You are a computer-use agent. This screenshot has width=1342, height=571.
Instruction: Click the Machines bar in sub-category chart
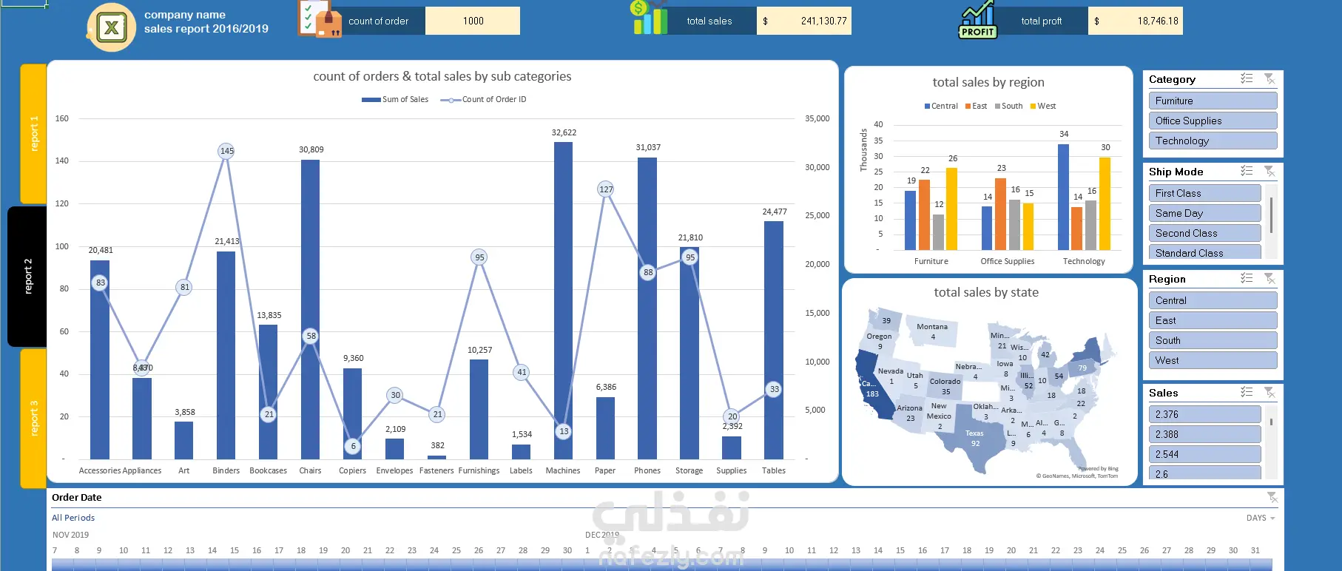(563, 300)
